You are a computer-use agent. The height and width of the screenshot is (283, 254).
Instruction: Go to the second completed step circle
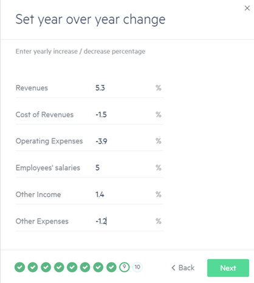click(x=33, y=267)
